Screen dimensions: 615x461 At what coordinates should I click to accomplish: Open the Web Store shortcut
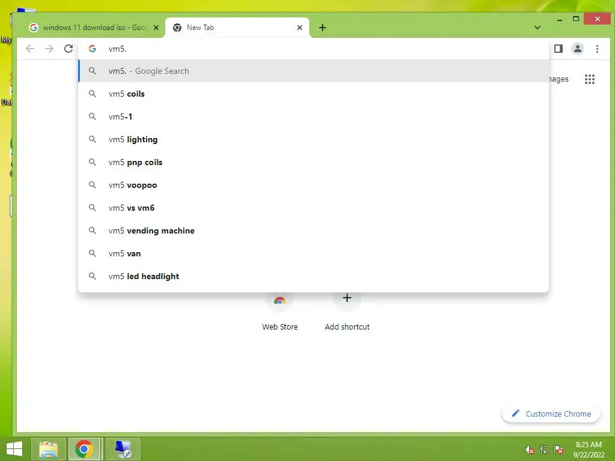pyautogui.click(x=280, y=312)
